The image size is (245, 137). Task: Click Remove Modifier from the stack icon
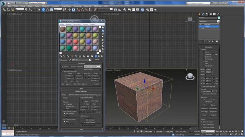(213, 41)
